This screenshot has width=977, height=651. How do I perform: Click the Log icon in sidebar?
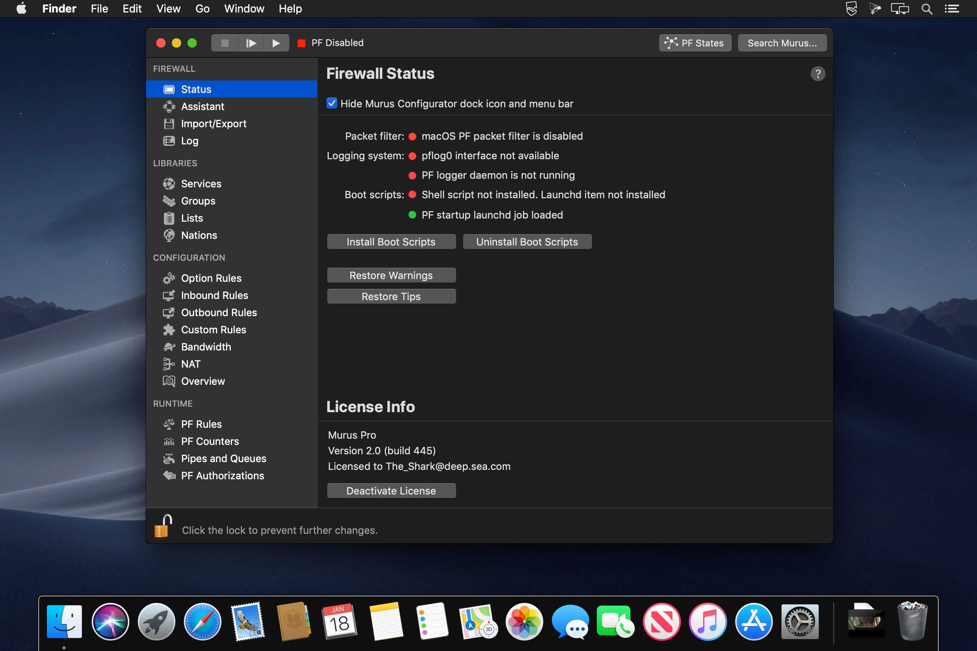click(x=169, y=141)
